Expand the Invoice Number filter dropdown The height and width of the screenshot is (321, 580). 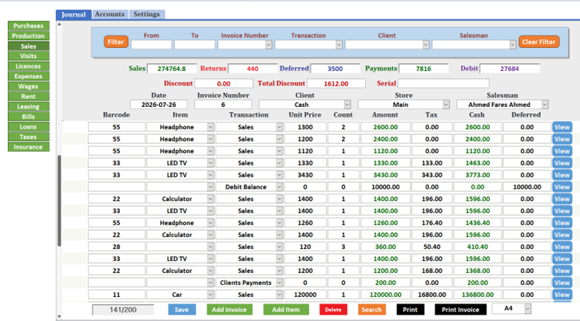coord(268,45)
